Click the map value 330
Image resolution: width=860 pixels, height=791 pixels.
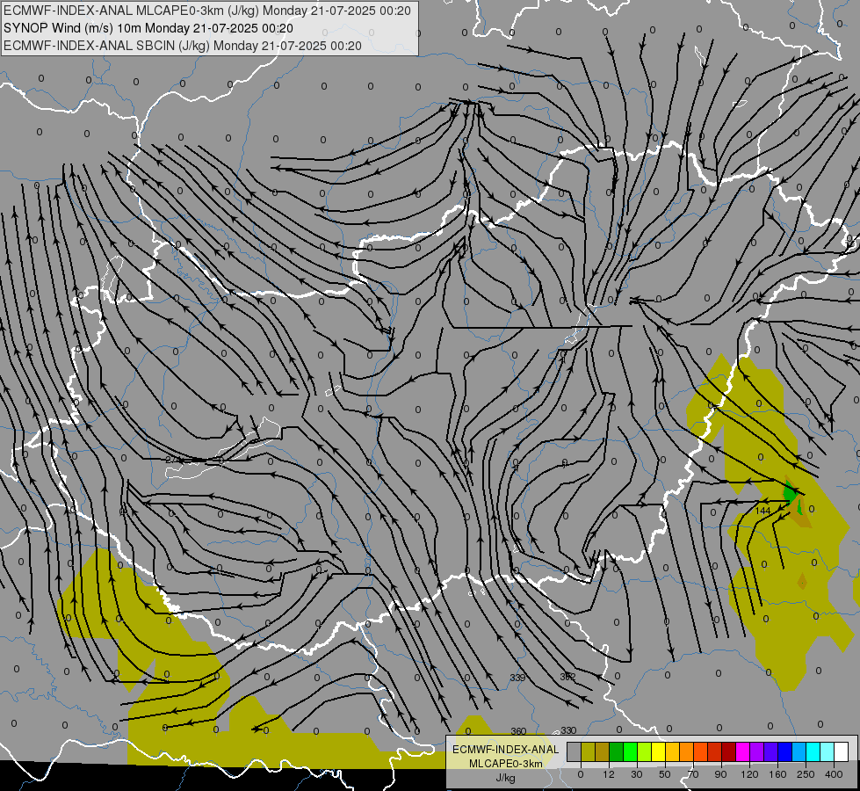(568, 730)
